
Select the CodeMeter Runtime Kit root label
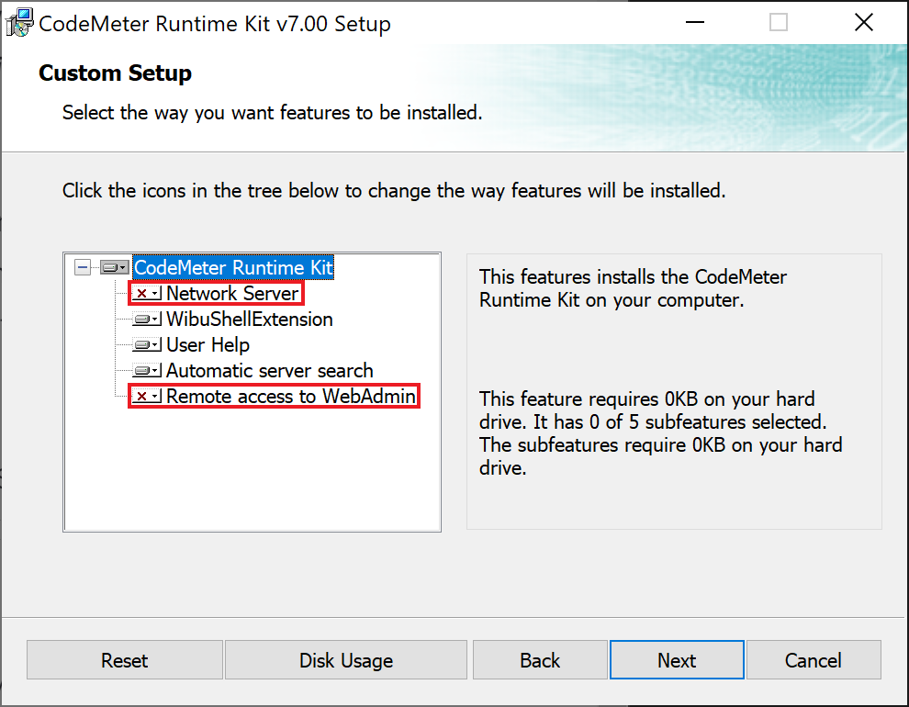(233, 268)
